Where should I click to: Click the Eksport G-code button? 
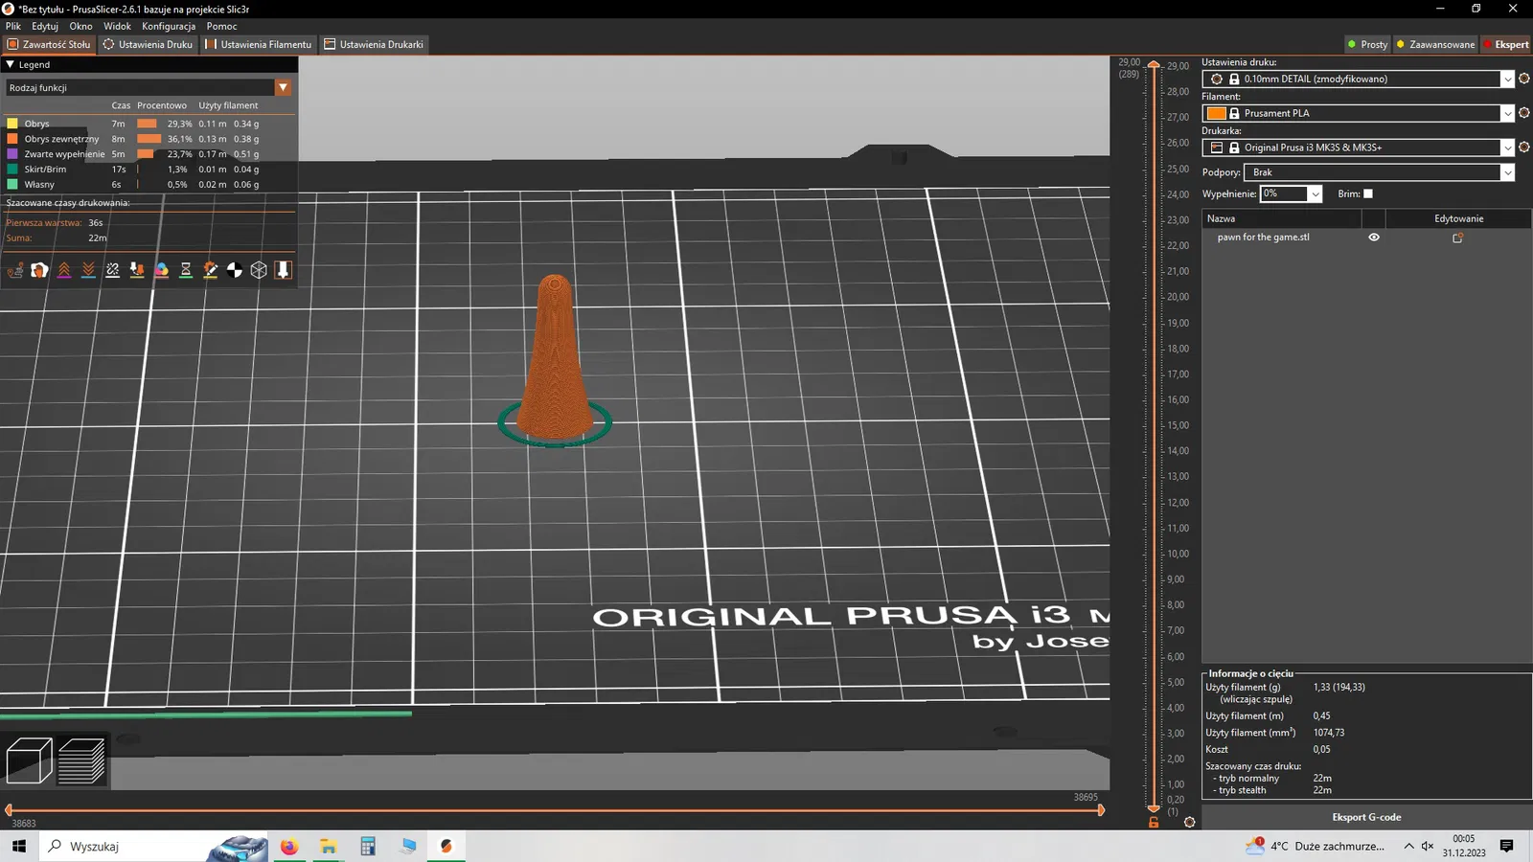pos(1366,817)
